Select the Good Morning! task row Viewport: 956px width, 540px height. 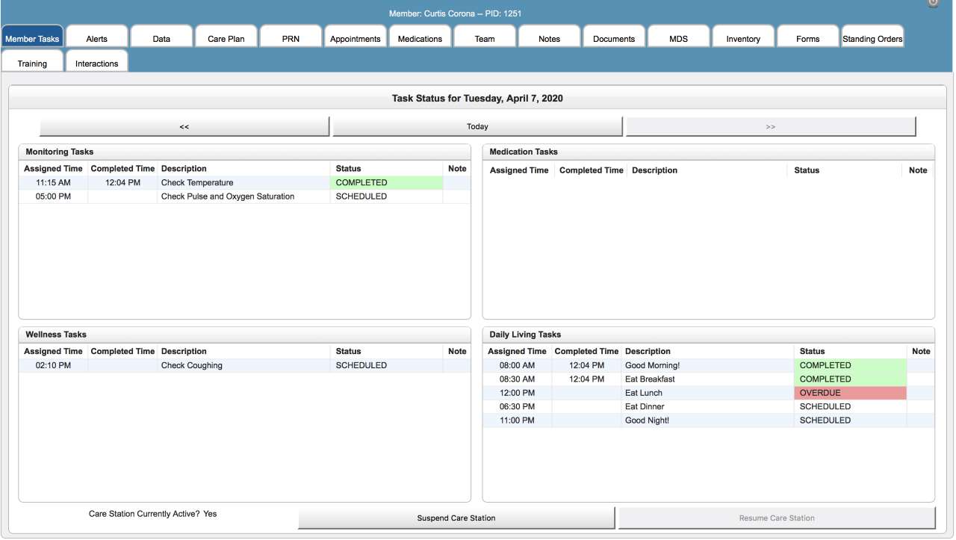pyautogui.click(x=709, y=365)
